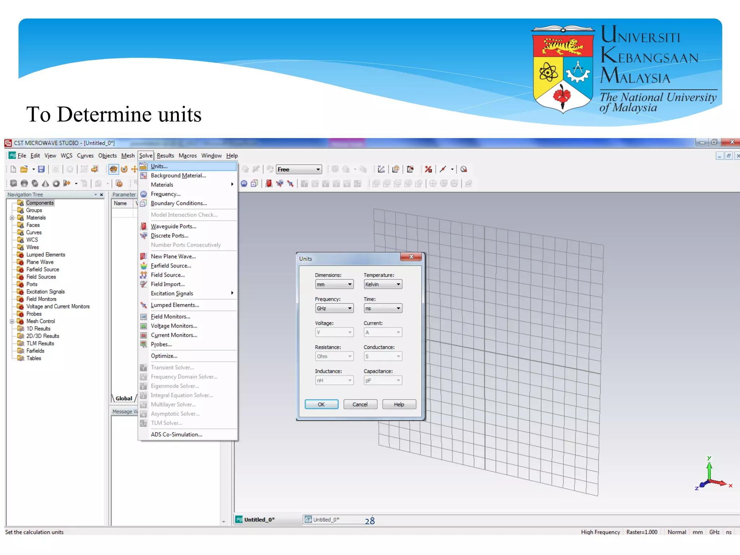Select the Sphere shape tool
The image size is (740, 555).
click(x=24, y=183)
